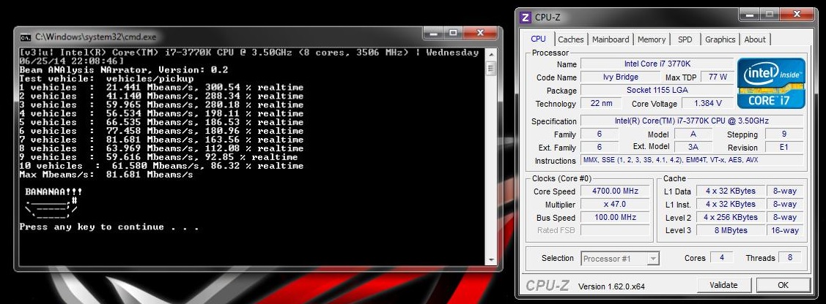Maximize the cmd.exe window
The image size is (826, 304).
click(454, 33)
